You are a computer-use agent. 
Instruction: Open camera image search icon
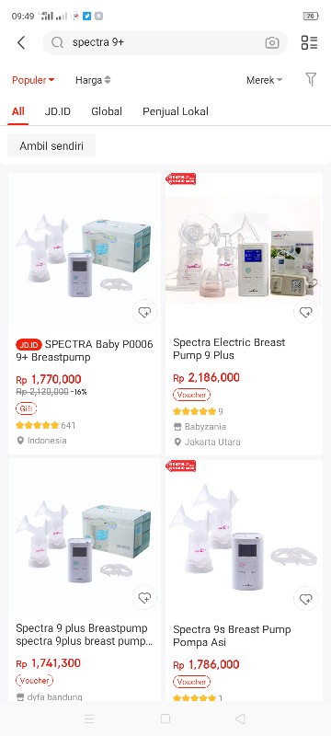[x=272, y=42]
